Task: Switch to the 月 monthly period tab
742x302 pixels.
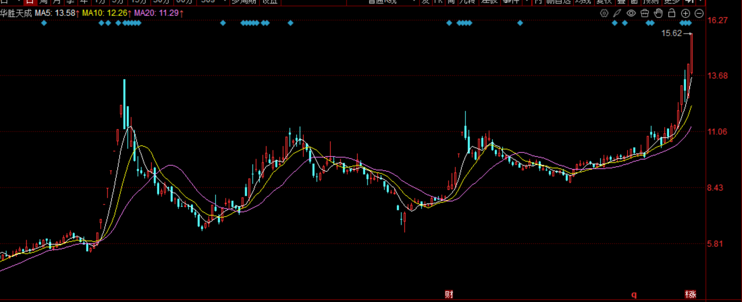Action: [57, 2]
